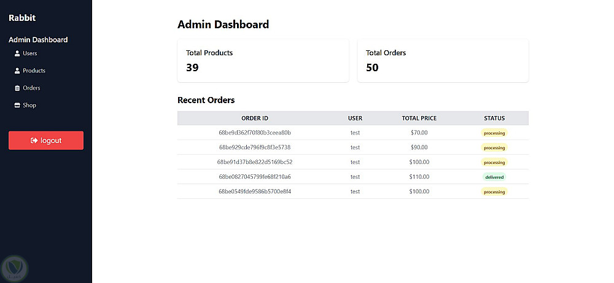Click the Shop storefront icon

pyautogui.click(x=17, y=105)
